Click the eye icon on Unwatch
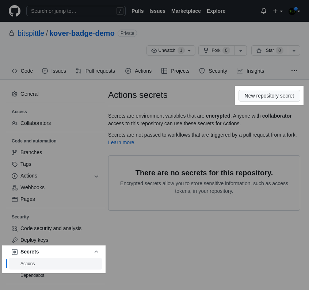This screenshot has height=290, width=309. click(x=154, y=51)
